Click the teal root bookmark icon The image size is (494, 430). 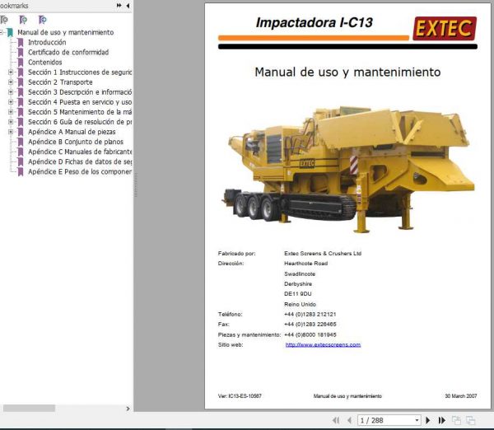point(10,32)
